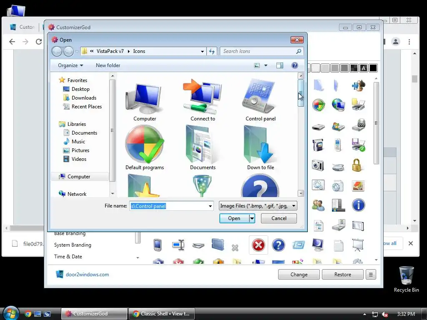Select the projector screen icon in bottom row
The width and height of the screenshot is (427, 320).
click(x=357, y=245)
